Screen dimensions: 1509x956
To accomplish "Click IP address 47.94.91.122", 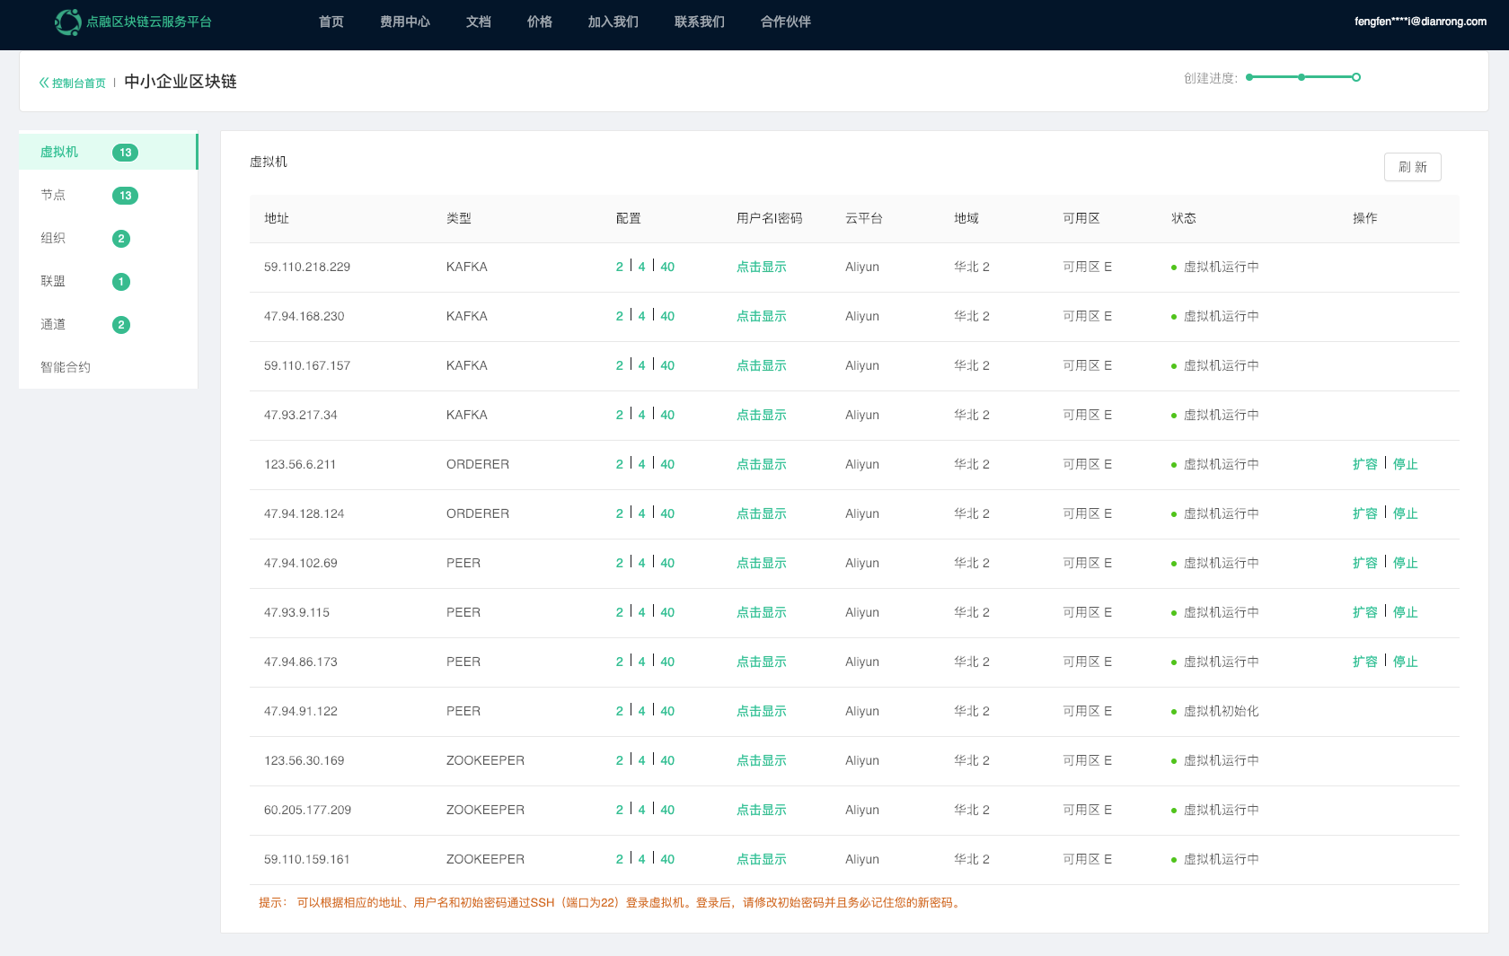I will pyautogui.click(x=301, y=711).
